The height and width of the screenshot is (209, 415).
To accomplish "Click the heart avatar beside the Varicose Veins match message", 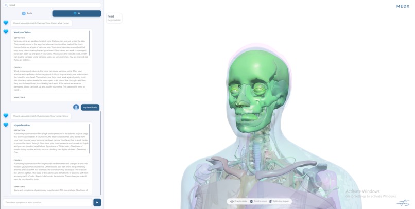I will pos(6,23).
